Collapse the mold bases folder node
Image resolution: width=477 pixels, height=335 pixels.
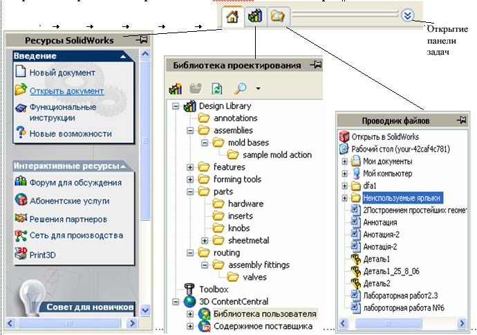point(205,143)
